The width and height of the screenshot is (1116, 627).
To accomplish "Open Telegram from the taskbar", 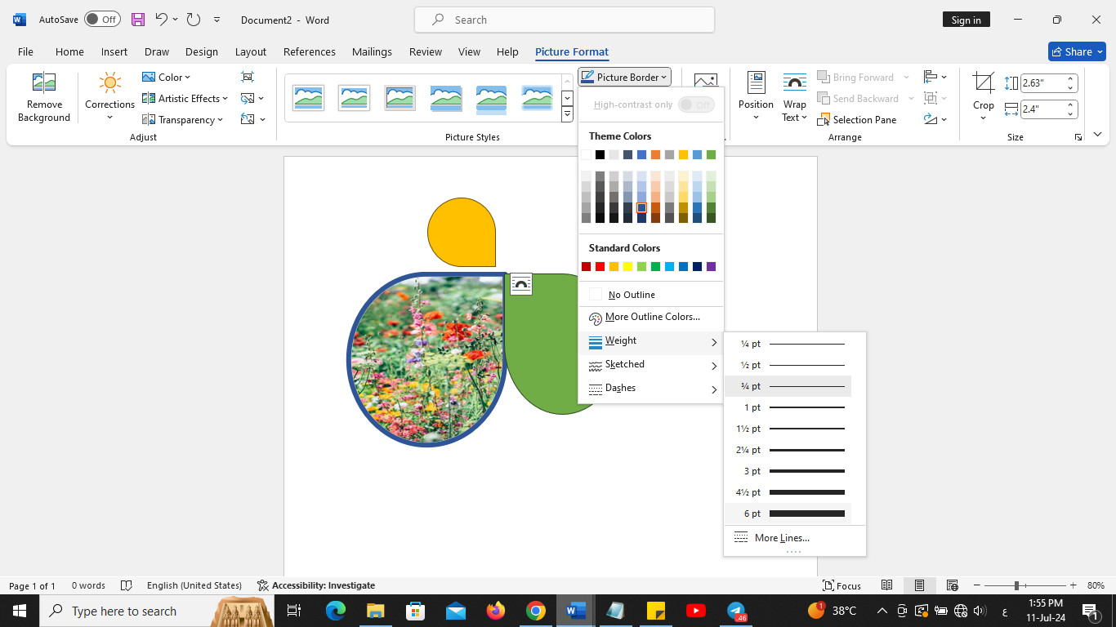I will point(736,611).
